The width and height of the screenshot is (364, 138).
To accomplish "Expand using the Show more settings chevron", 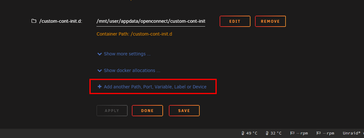I will pos(100,54).
